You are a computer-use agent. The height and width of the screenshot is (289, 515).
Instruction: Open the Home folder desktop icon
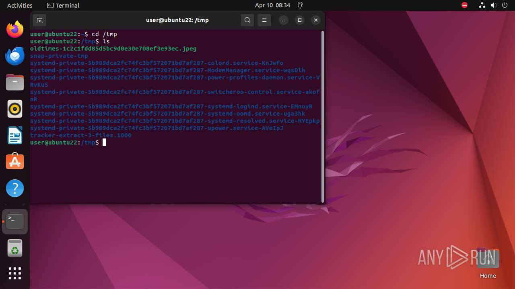[x=488, y=264]
